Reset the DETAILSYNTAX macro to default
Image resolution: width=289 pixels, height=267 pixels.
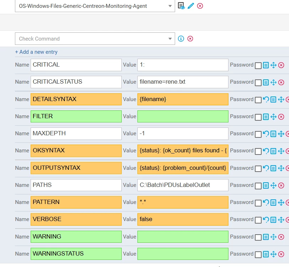coord(266,99)
